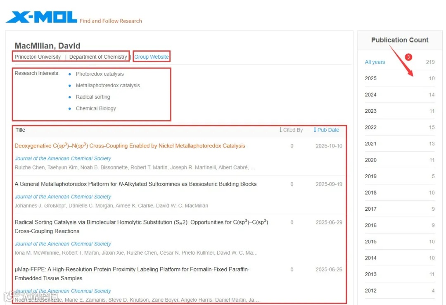Open Deoxygenative C(sp3)–N(sp3) Cross-Coupling paper

130,145
